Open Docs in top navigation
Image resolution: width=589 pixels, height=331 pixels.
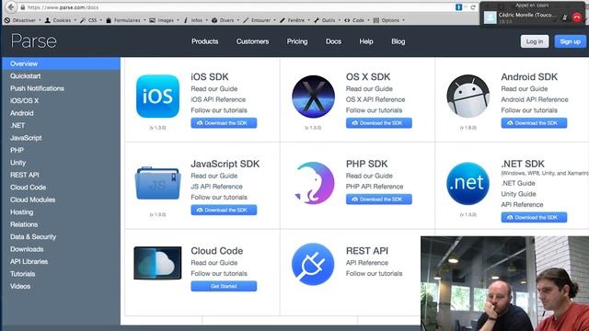(x=333, y=41)
